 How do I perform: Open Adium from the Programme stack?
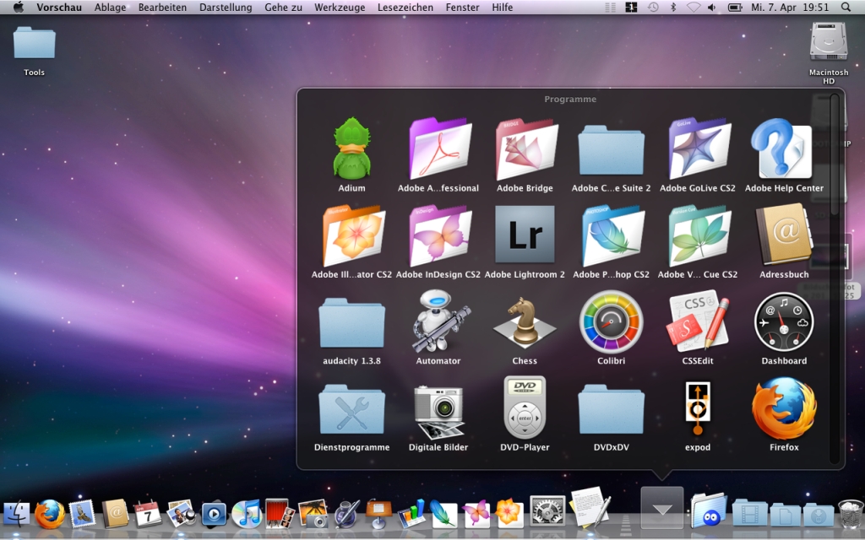tap(351, 148)
